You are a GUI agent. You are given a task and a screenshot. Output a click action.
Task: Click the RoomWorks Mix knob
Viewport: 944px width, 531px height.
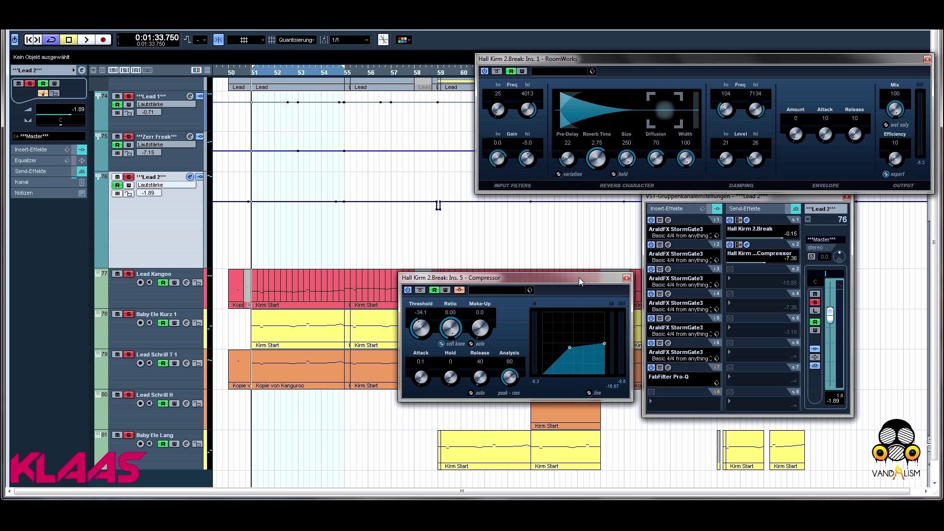895,109
